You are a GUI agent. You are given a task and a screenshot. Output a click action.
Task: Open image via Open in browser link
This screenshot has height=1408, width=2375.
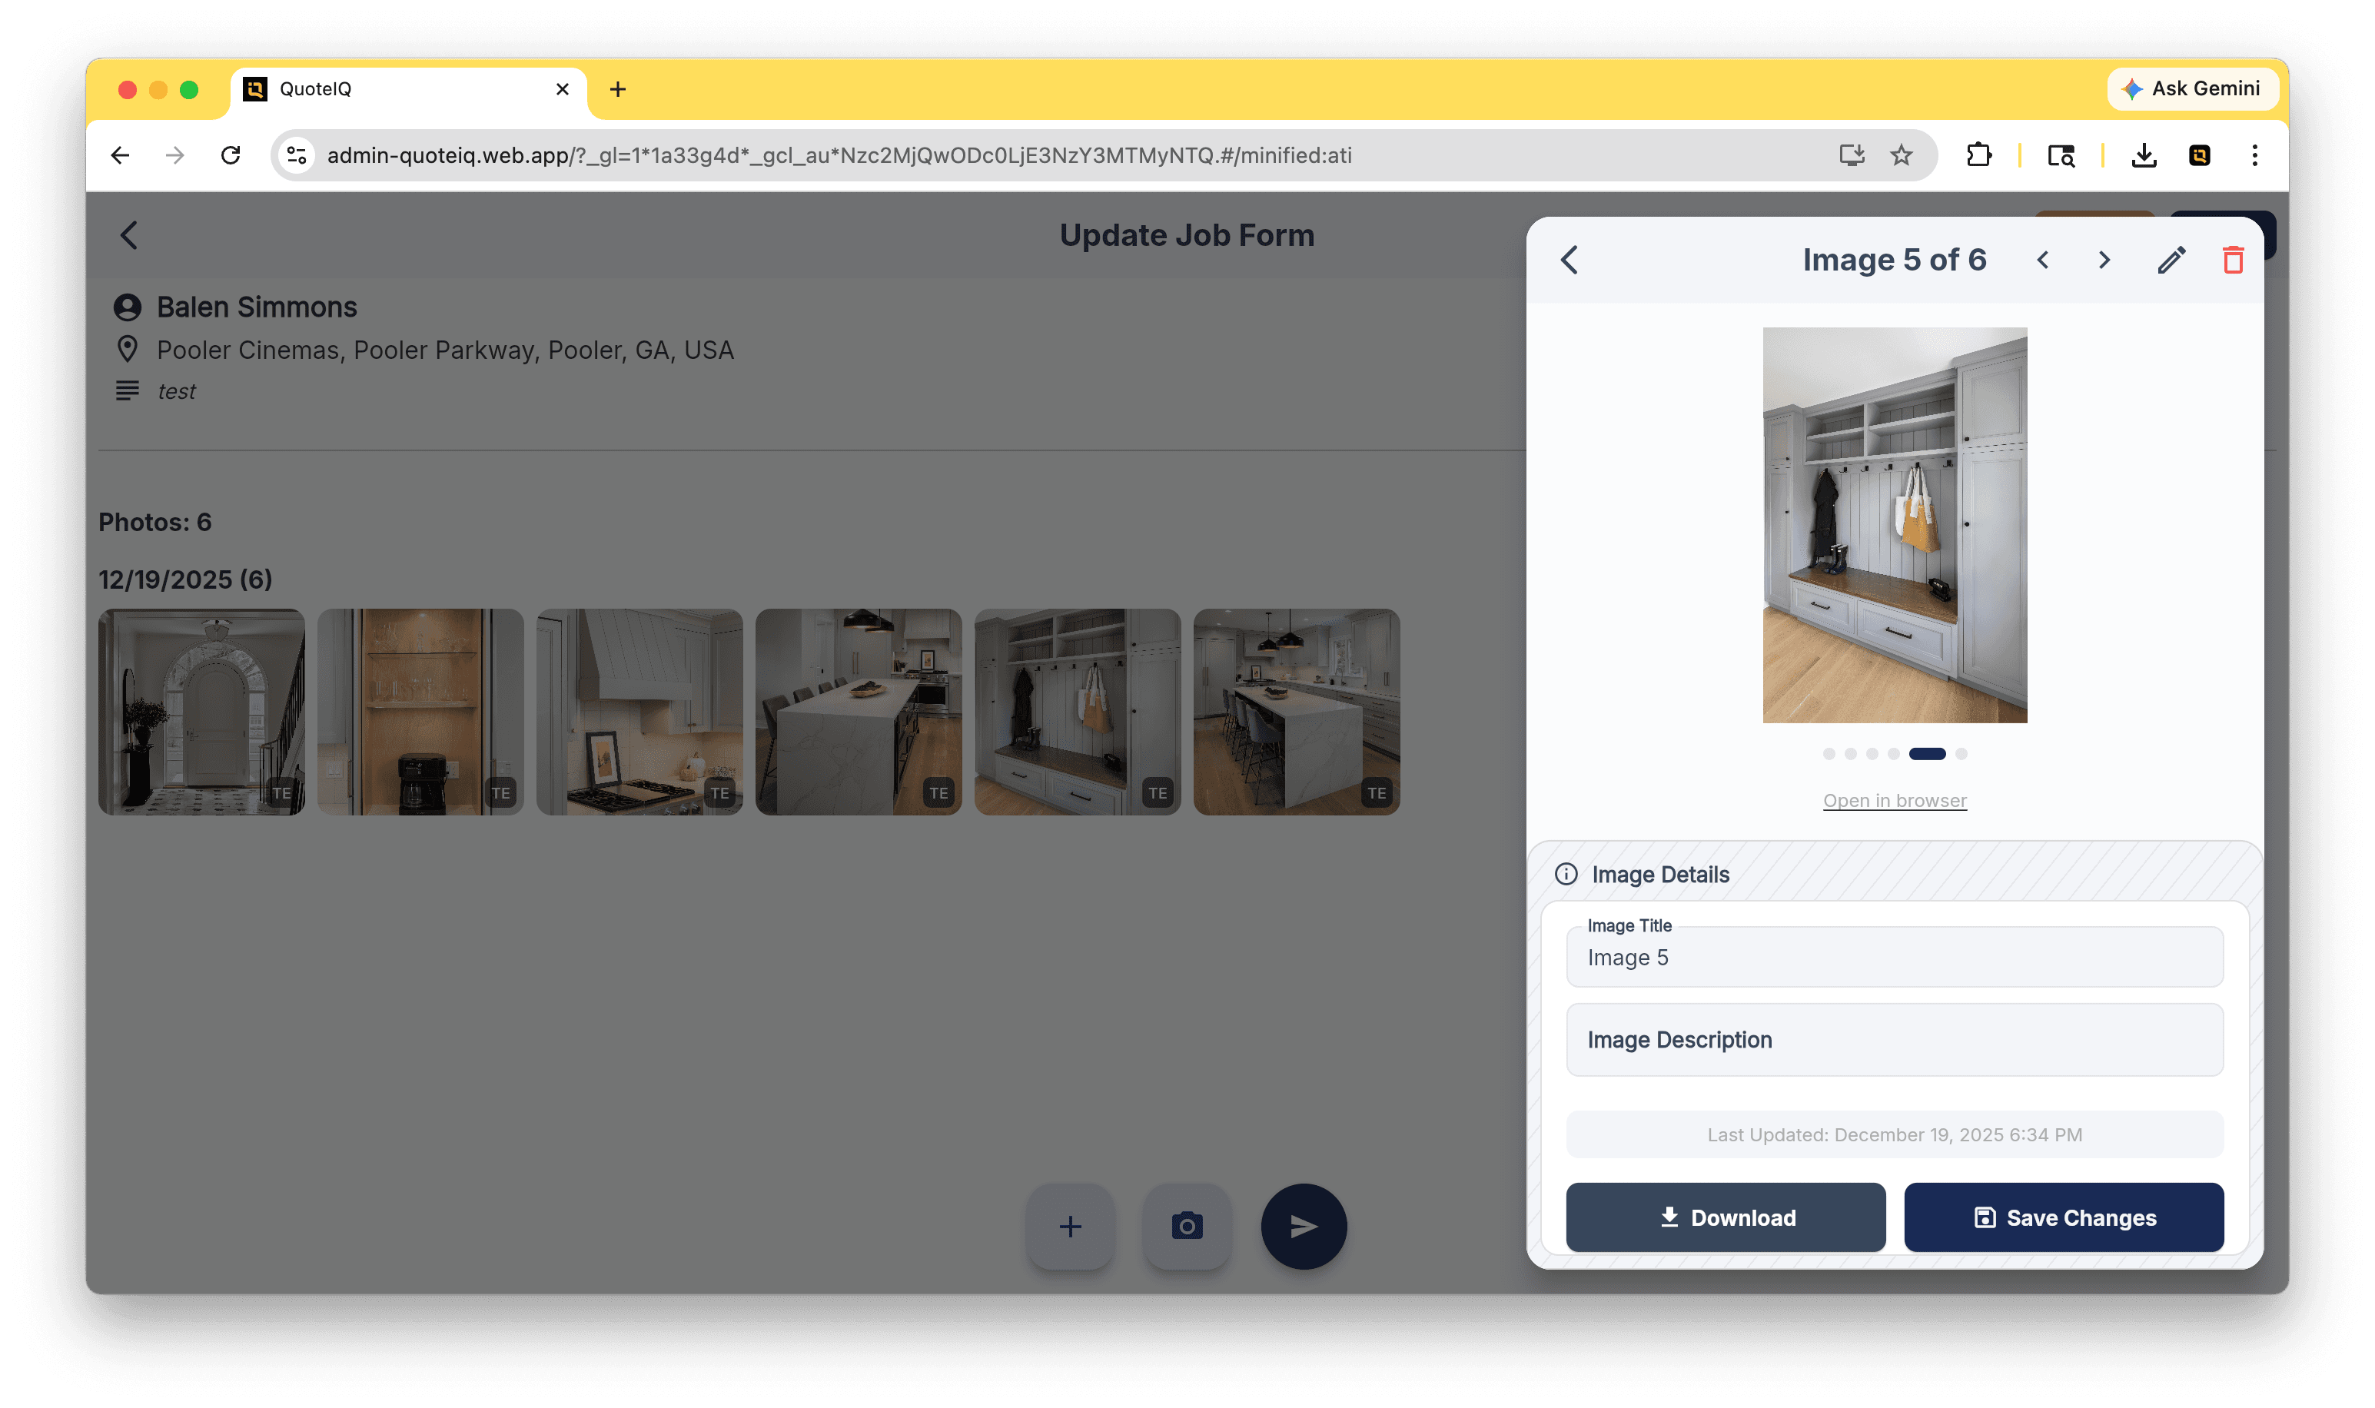click(1895, 800)
